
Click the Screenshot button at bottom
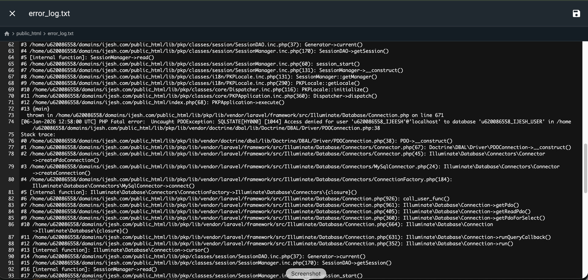point(305,274)
